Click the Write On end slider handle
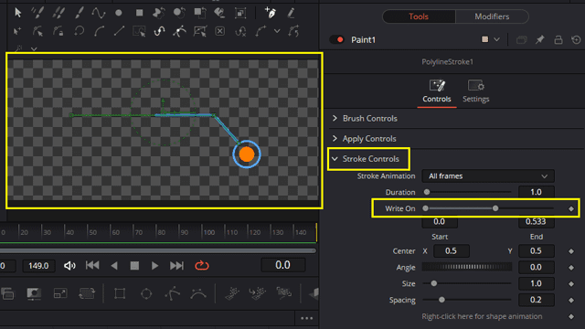Viewport: 585px width, 329px height. coord(495,208)
